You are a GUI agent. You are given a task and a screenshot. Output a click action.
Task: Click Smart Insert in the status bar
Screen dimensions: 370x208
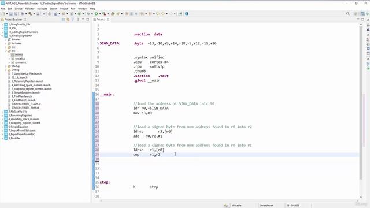coord(266,206)
